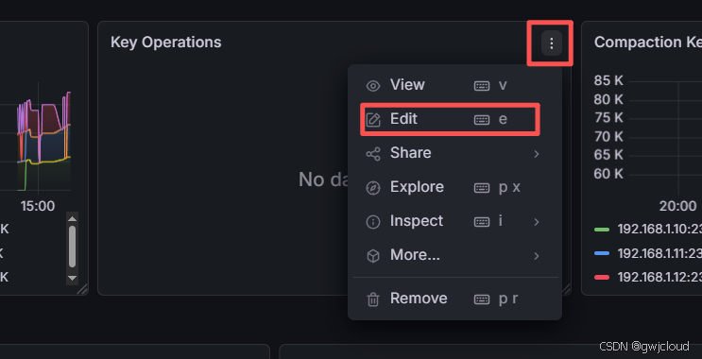This screenshot has width=702, height=359.
Task: Toggle the 192.168.1.11 blue legend series
Action: coord(647,253)
